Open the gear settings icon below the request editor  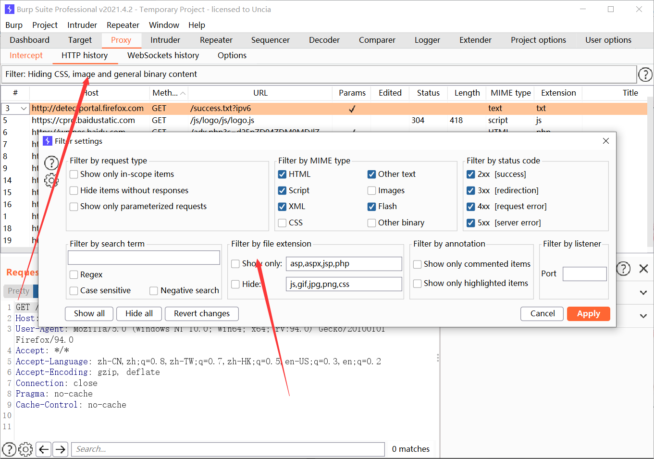25,449
